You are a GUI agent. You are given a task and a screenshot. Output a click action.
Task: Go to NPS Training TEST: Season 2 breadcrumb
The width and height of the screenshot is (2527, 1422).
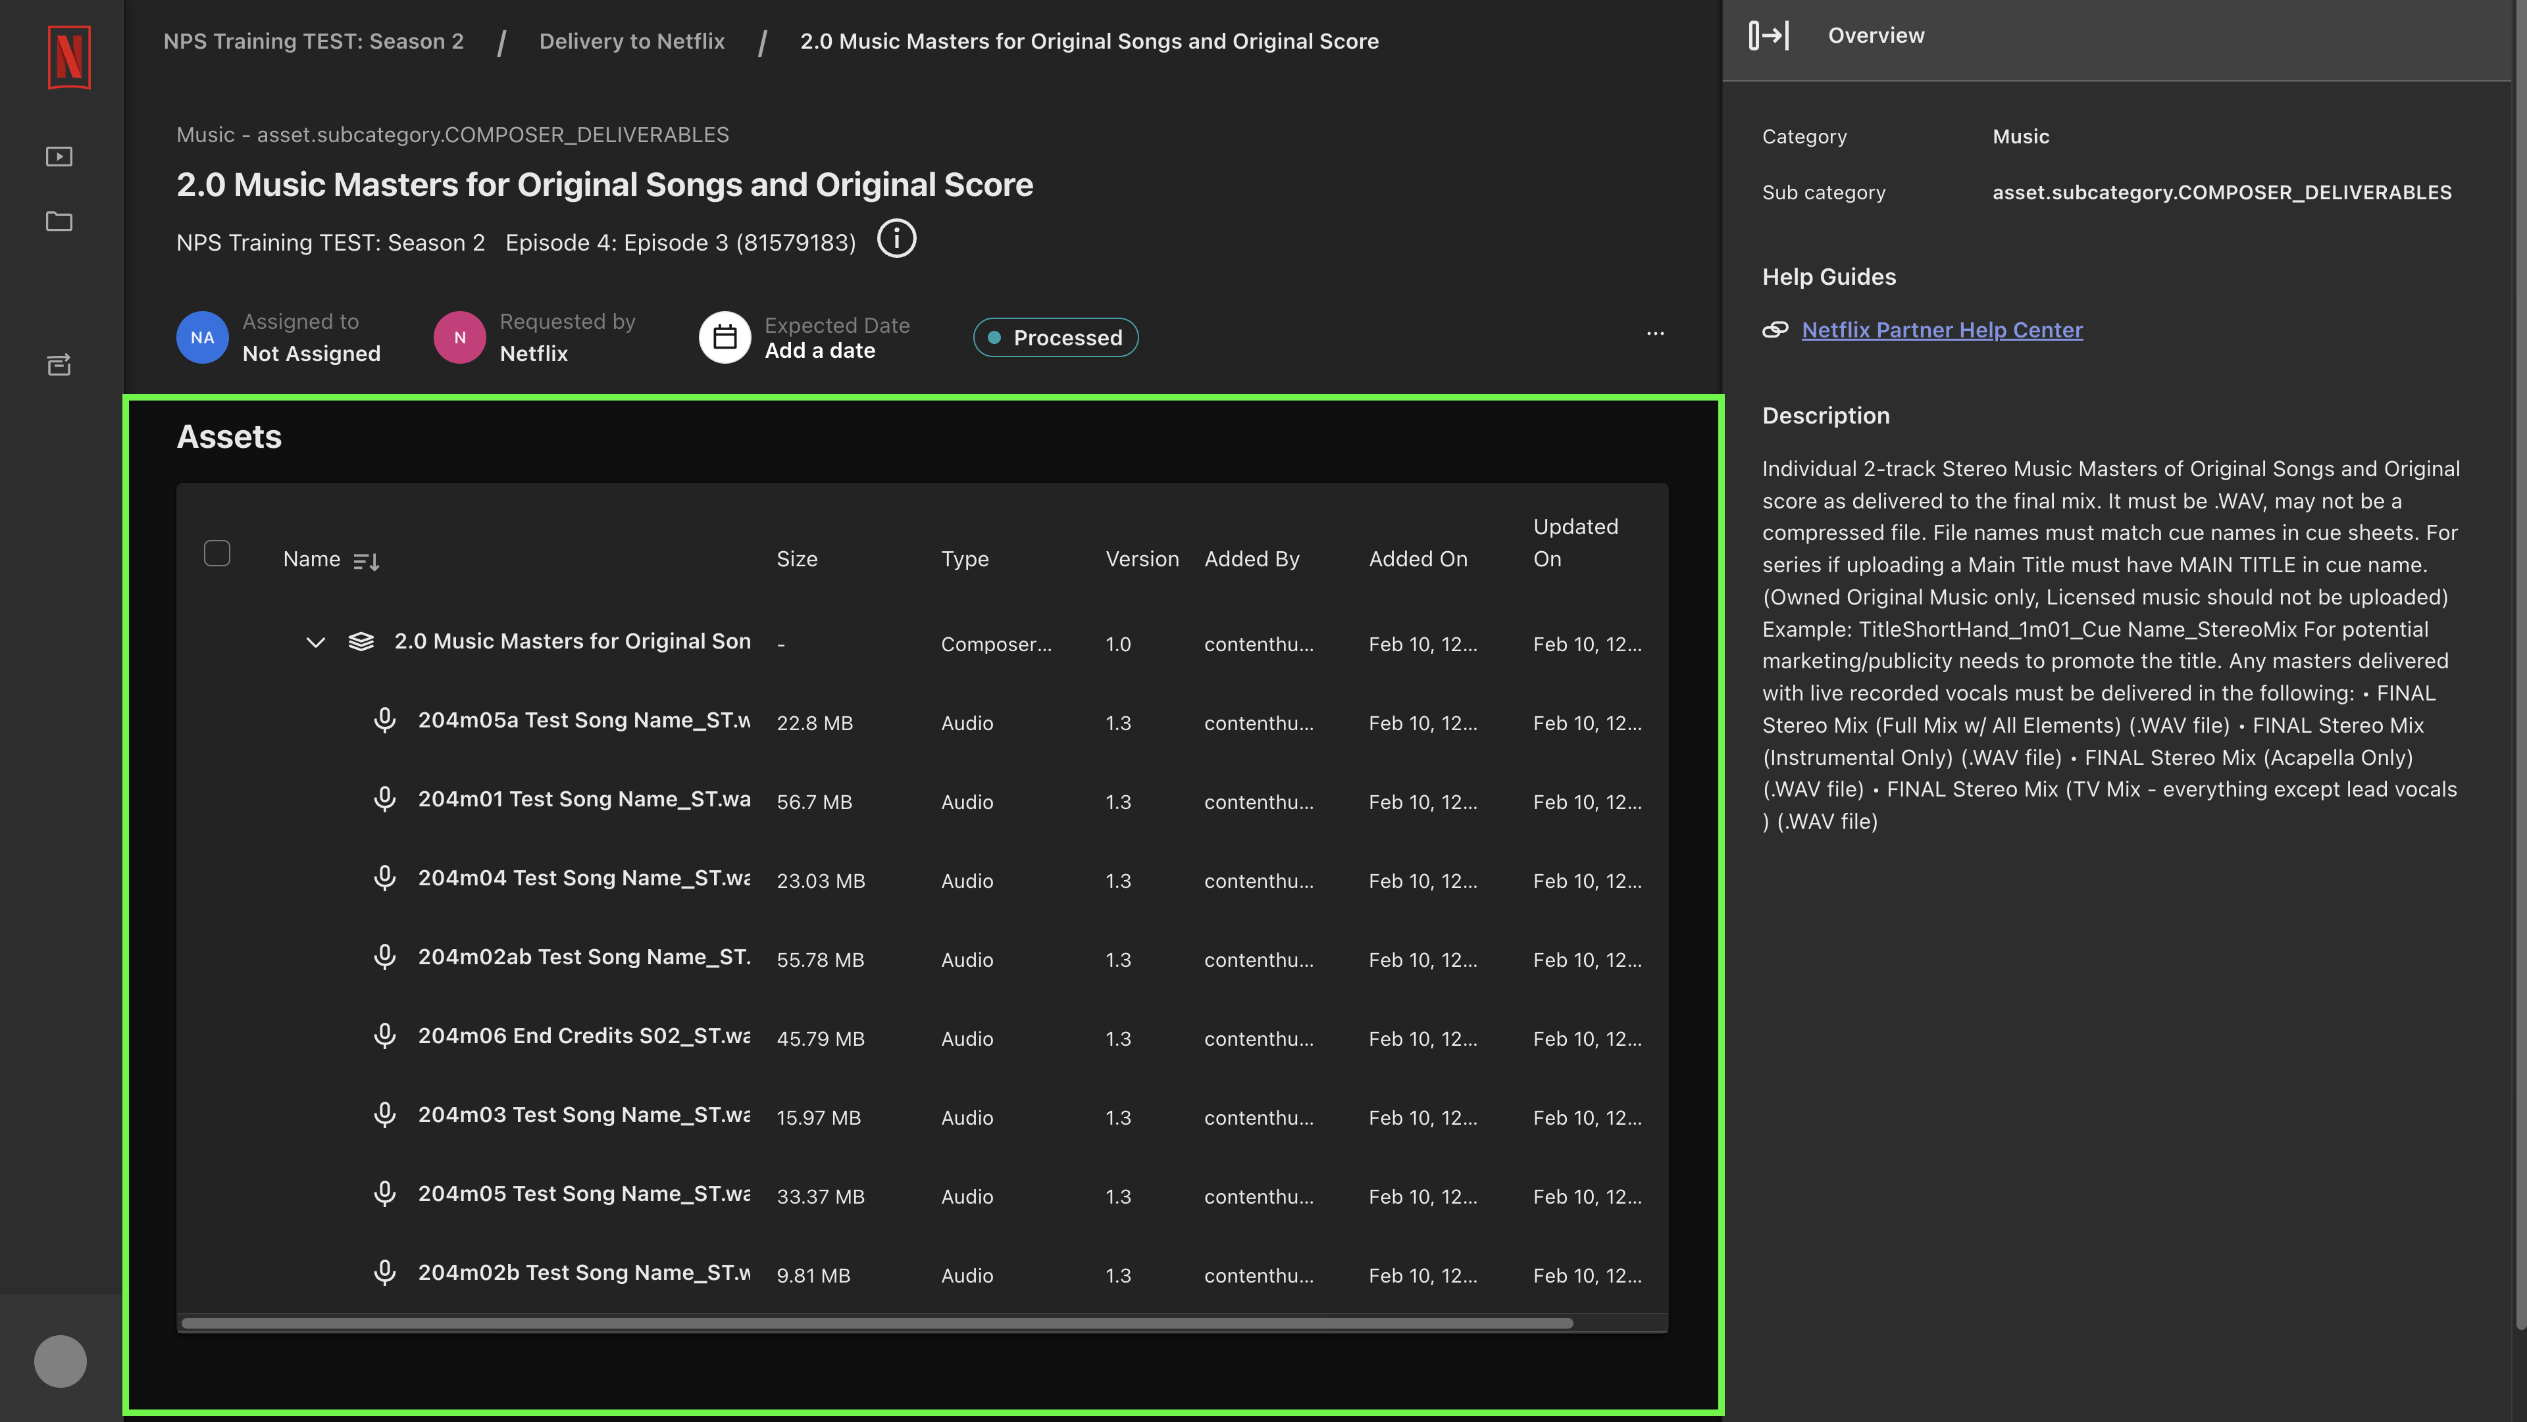pyautogui.click(x=313, y=41)
